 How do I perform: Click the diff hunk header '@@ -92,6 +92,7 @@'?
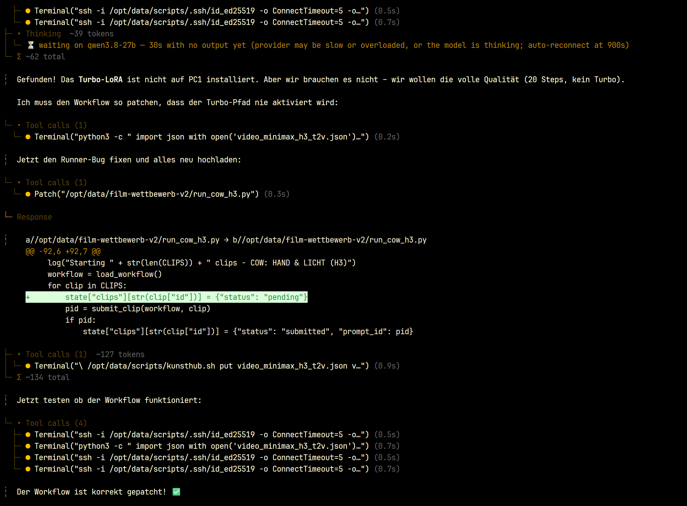coord(63,251)
